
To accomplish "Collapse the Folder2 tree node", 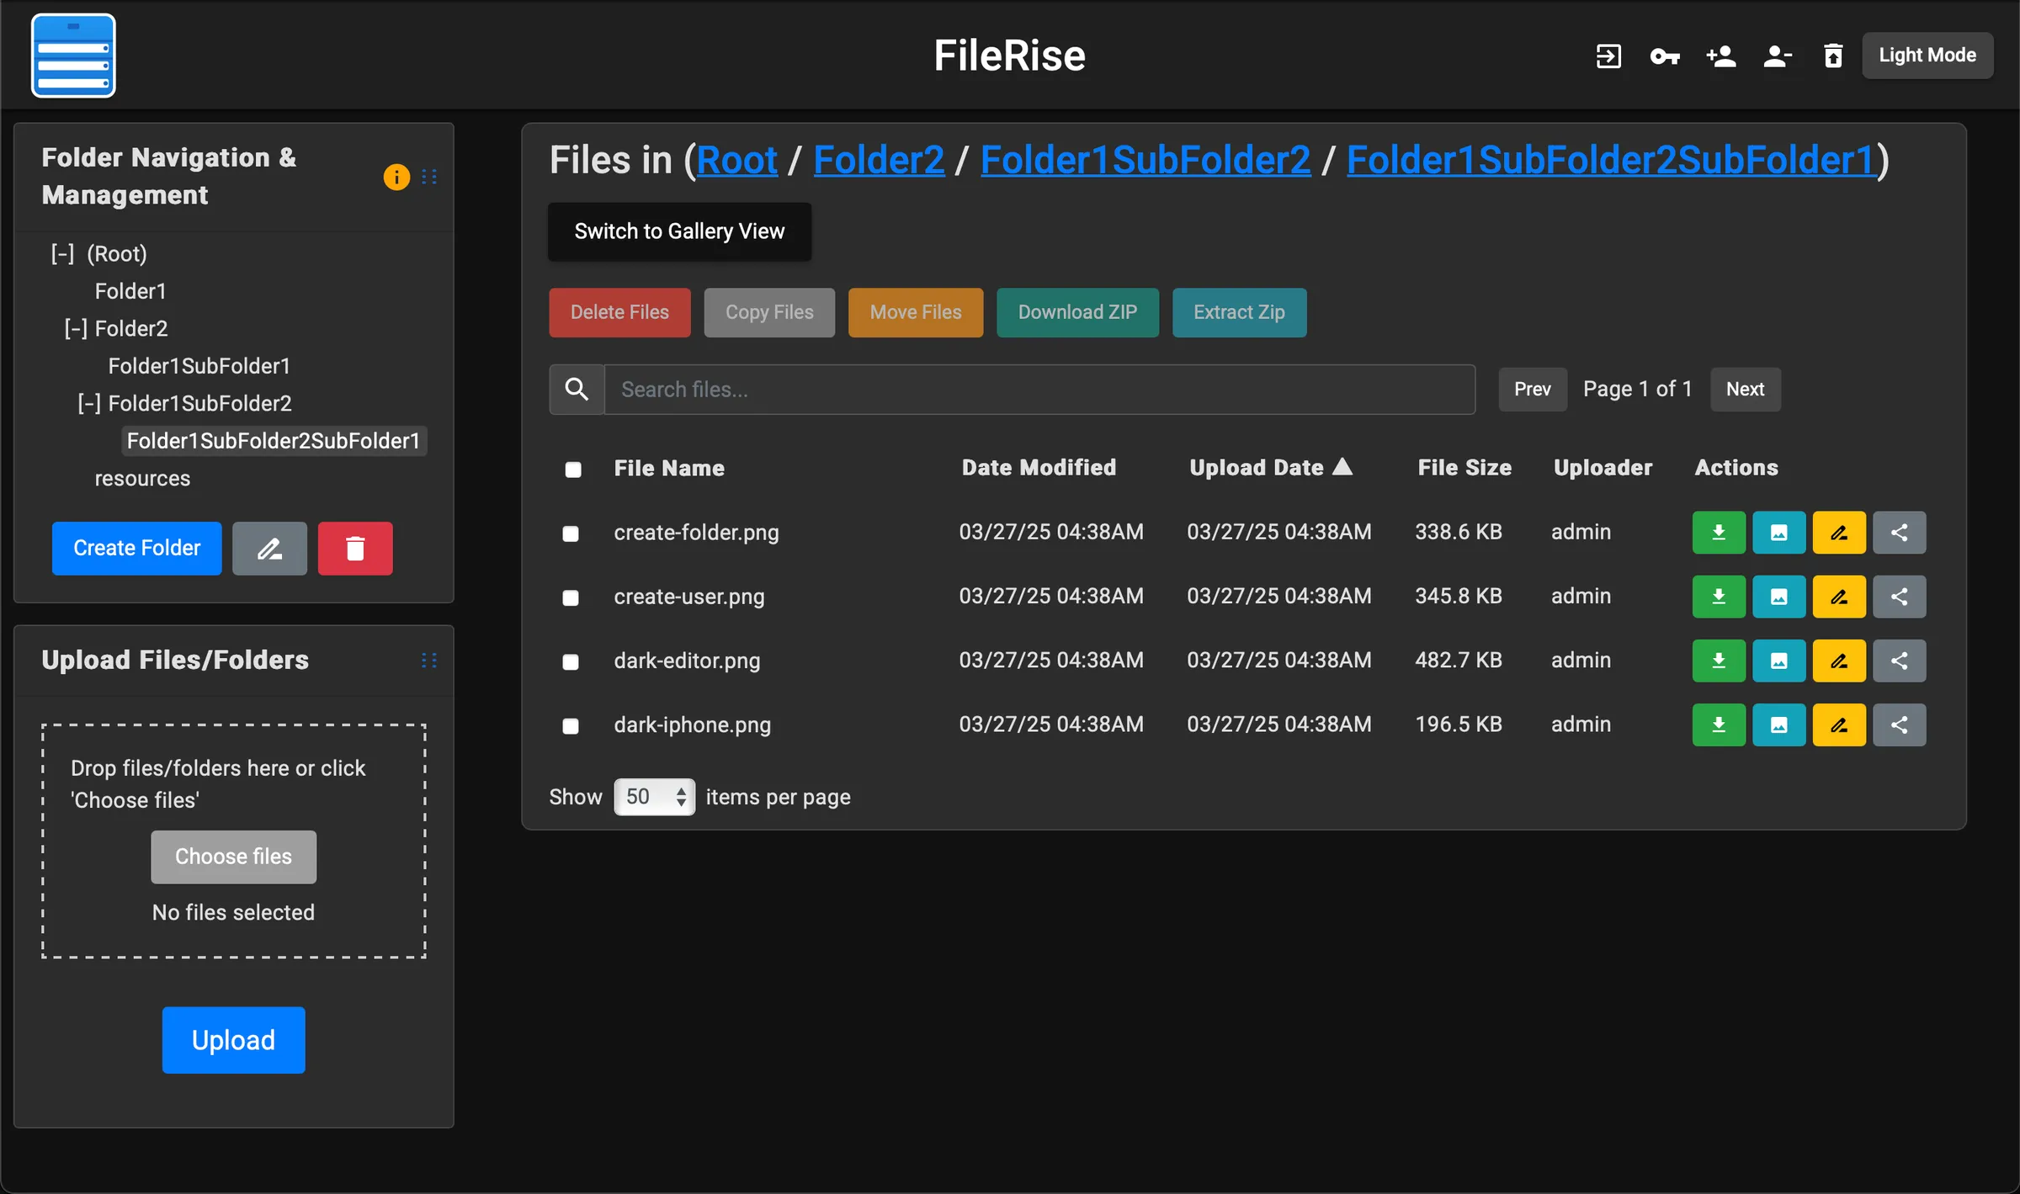I will tap(76, 328).
